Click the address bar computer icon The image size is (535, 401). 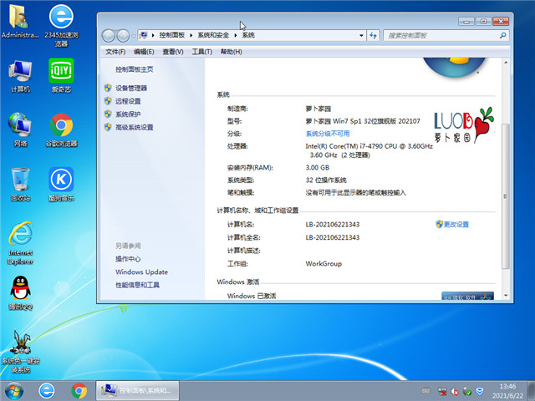coord(144,35)
